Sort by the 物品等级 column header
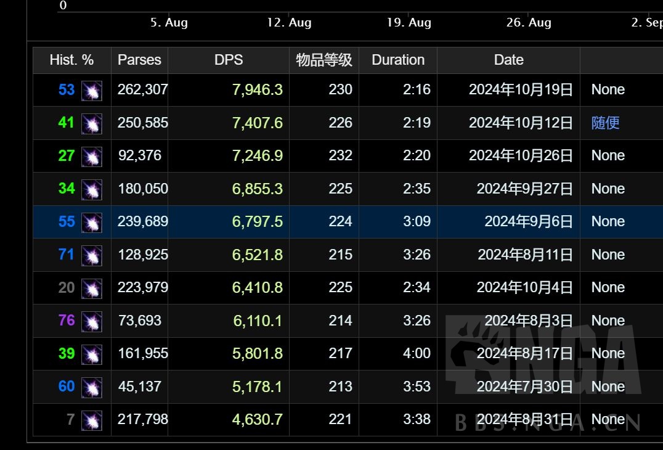Viewport: 663px width, 450px height. point(324,60)
